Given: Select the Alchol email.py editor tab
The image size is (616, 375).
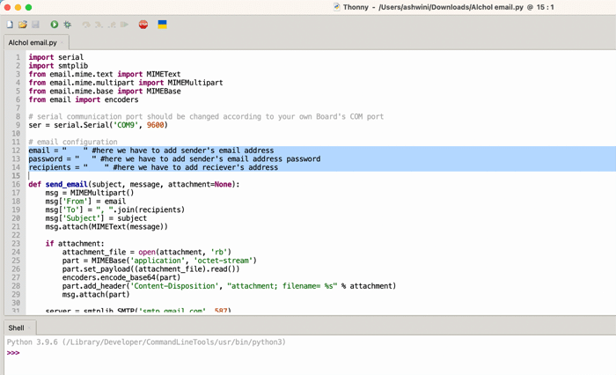Looking at the screenshot, I should pos(32,42).
